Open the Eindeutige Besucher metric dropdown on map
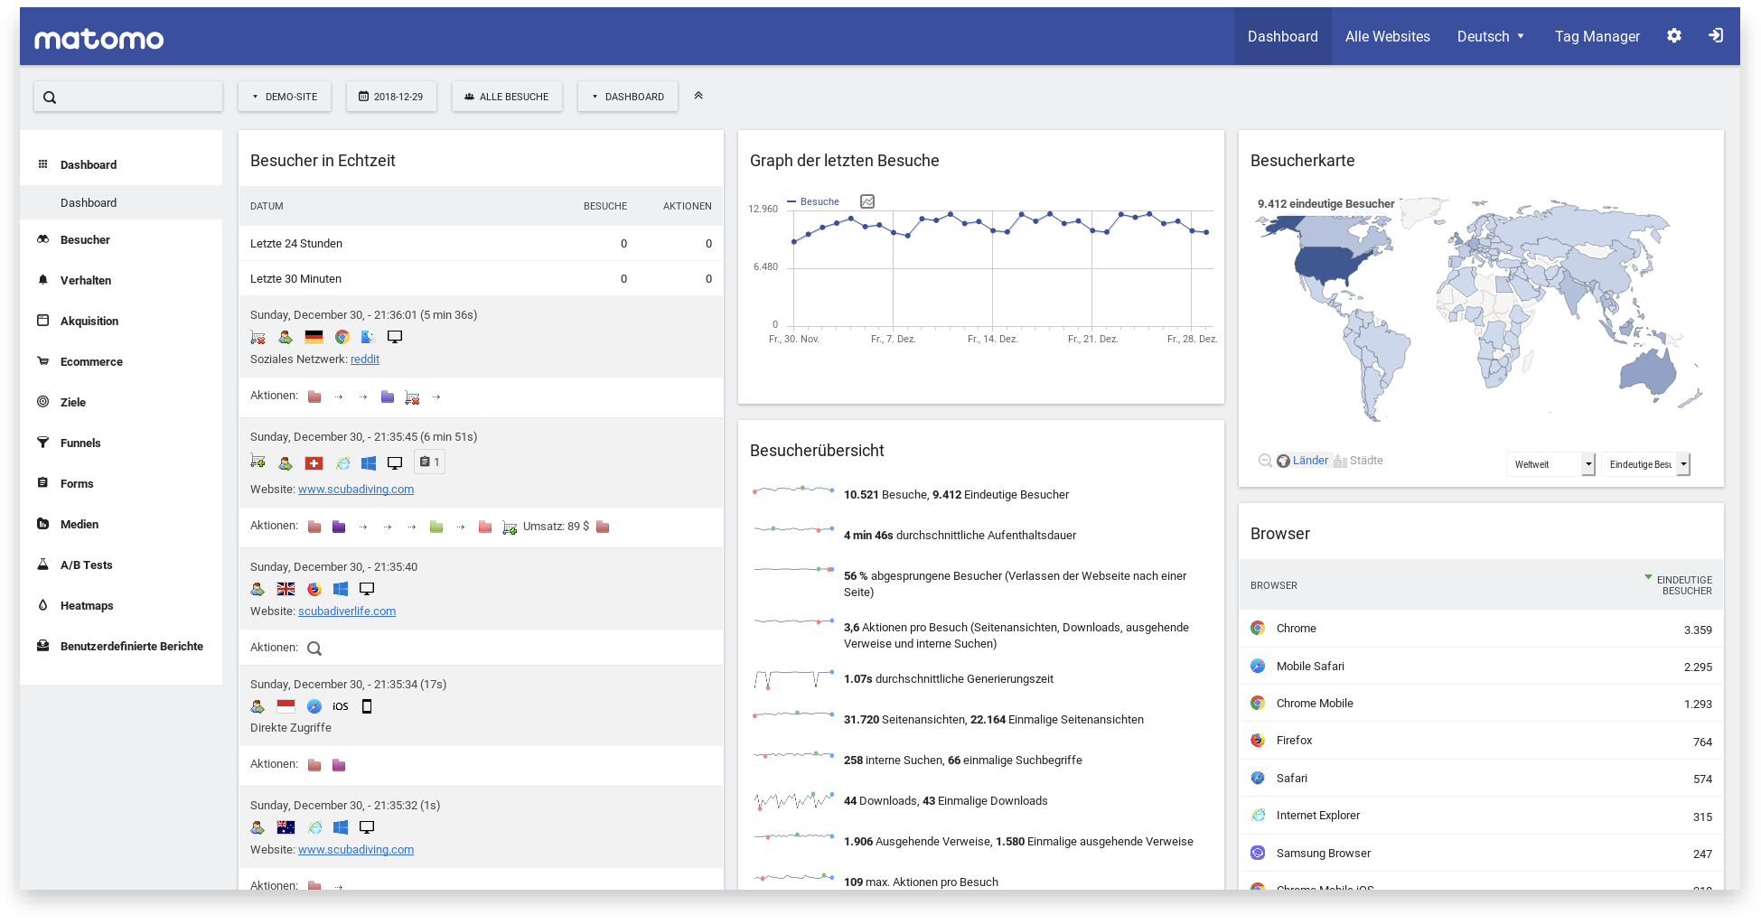 click(1645, 464)
